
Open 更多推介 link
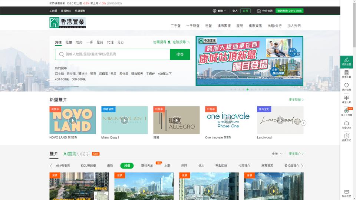[x=296, y=154]
